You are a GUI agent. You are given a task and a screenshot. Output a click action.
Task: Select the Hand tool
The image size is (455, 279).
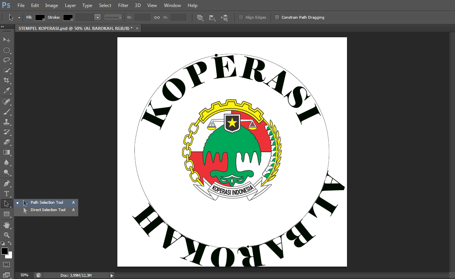pyautogui.click(x=6, y=225)
